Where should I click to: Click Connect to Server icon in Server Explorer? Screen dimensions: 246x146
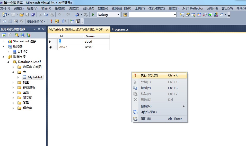[x=23, y=35]
